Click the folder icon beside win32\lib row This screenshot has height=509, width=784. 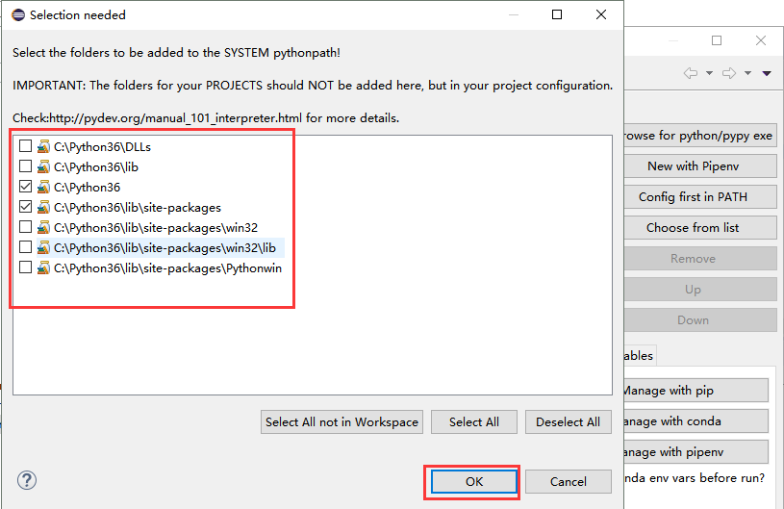tap(43, 247)
